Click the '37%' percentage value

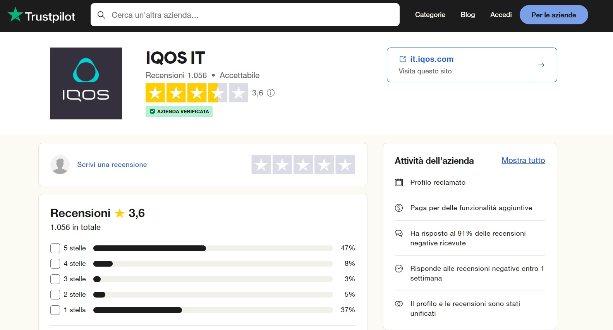click(x=348, y=310)
